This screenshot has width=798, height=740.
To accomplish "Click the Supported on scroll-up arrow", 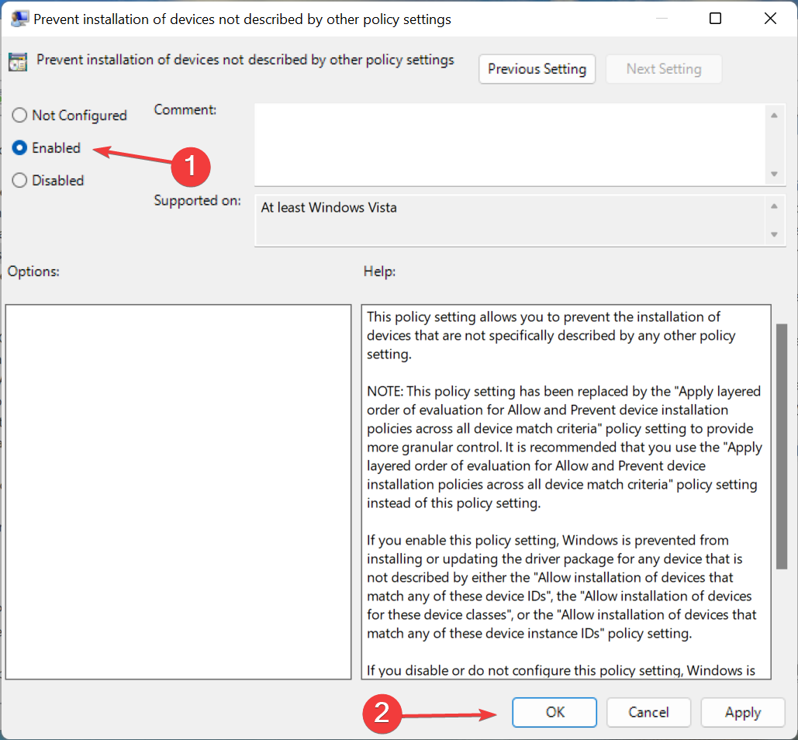I will [x=774, y=206].
